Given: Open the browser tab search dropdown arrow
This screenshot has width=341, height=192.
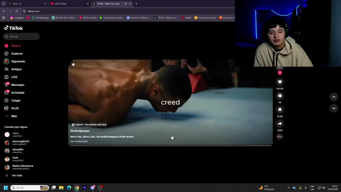Looking at the screenshot, I should 3,4.
